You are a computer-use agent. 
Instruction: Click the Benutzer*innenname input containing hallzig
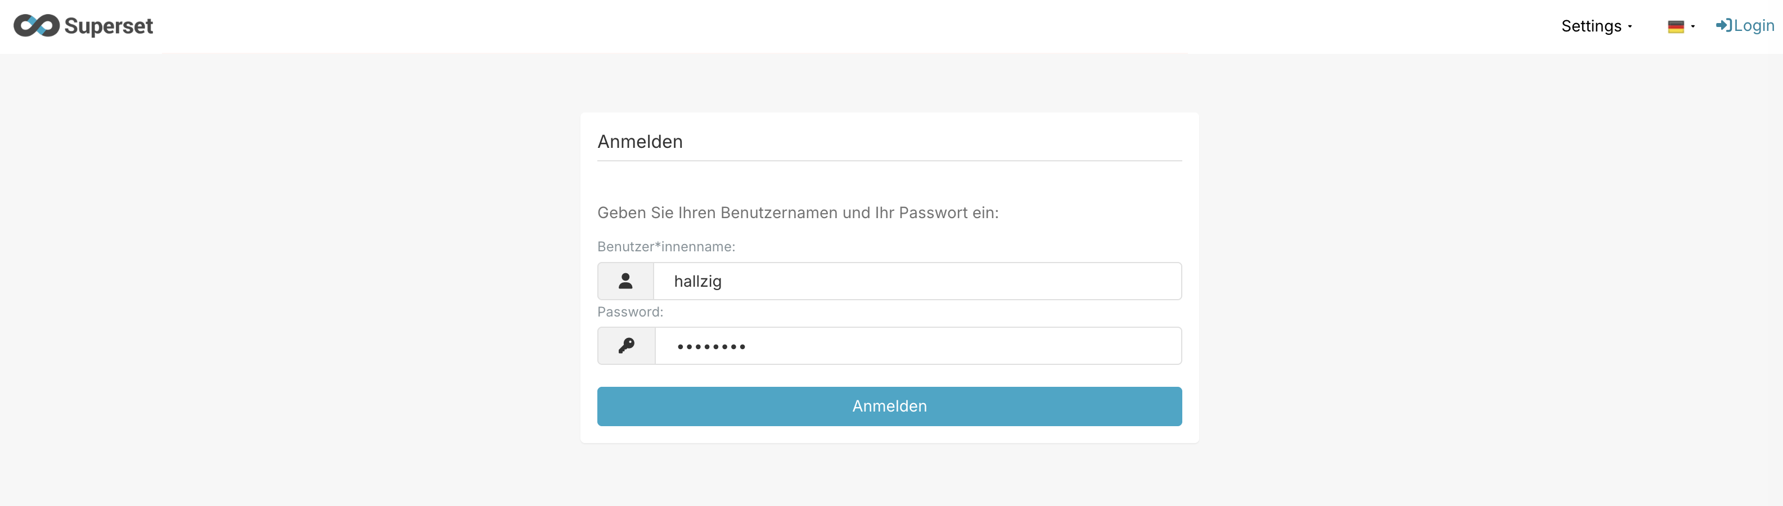917,281
